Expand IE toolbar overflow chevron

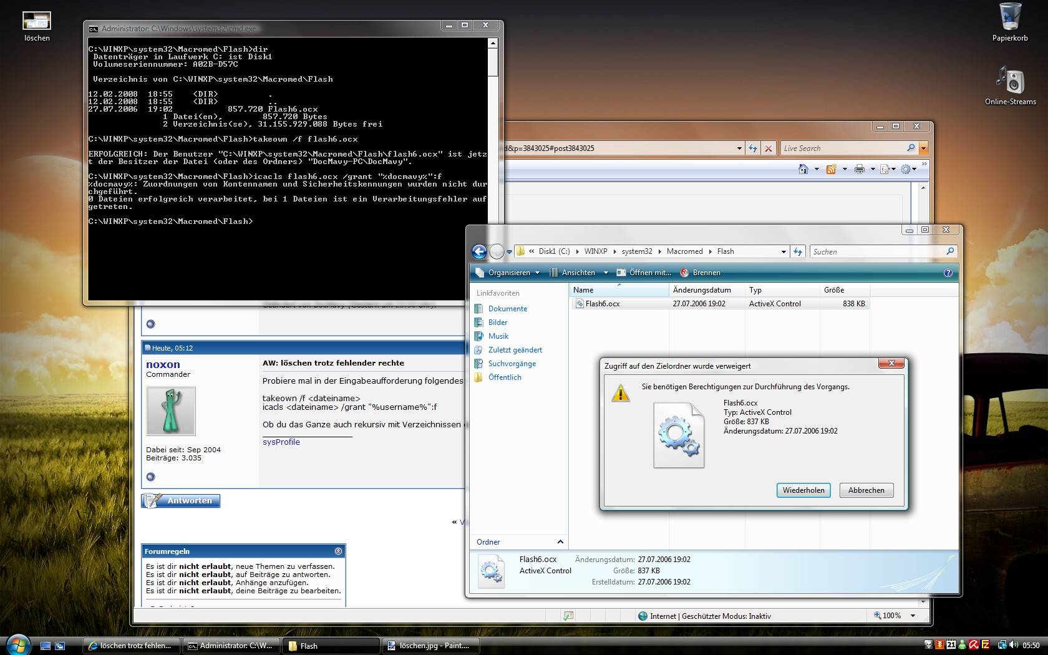(924, 165)
